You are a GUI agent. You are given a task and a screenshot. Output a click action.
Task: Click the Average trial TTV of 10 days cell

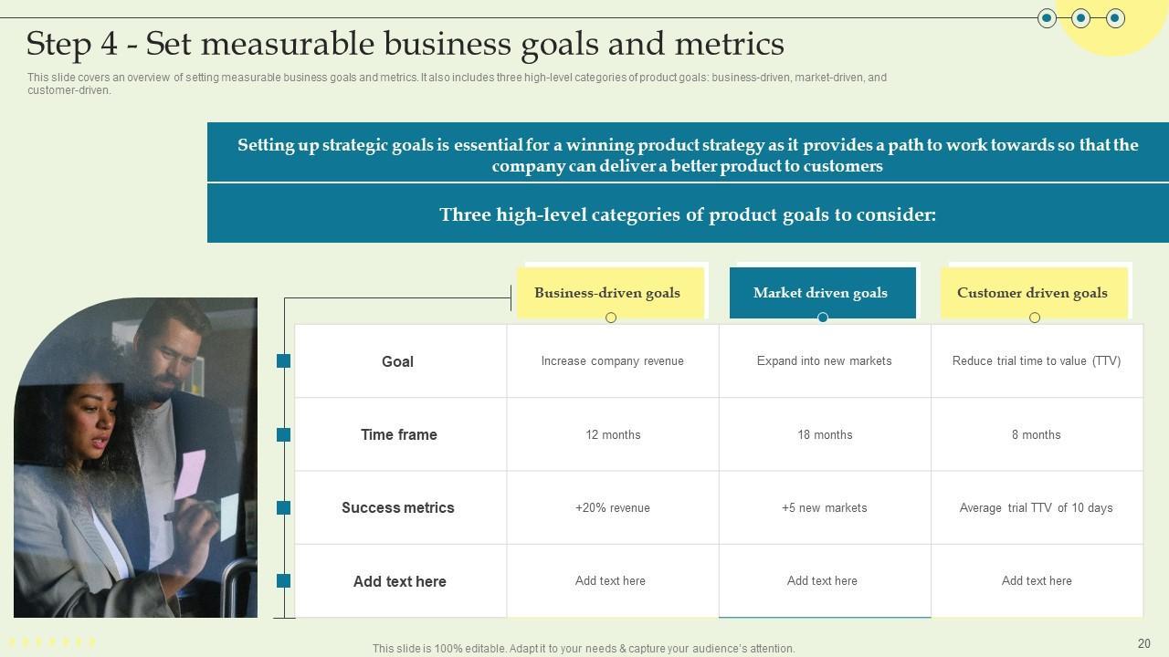1037,507
